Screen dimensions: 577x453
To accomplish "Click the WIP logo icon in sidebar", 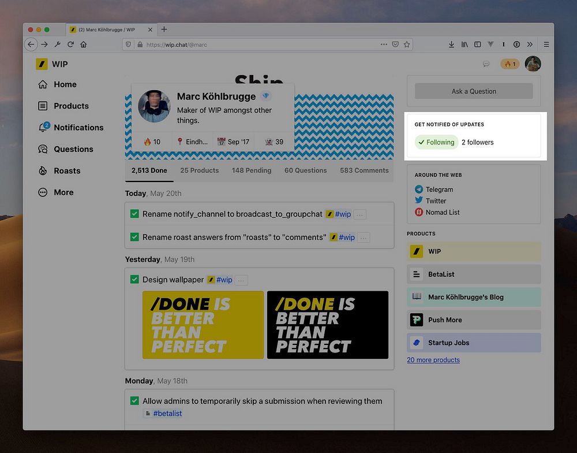I will (42, 64).
